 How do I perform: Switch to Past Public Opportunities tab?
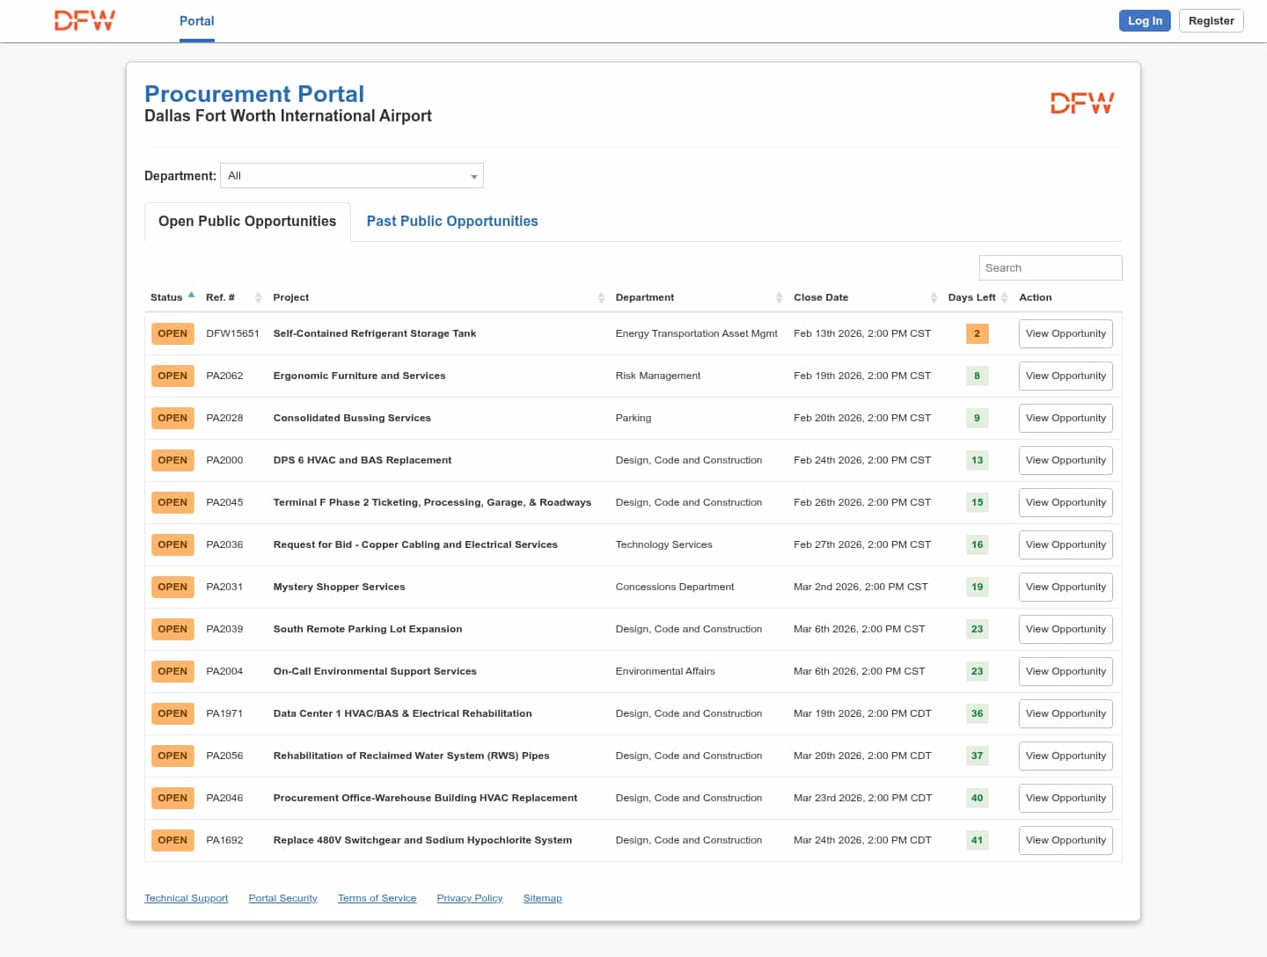[x=452, y=222]
